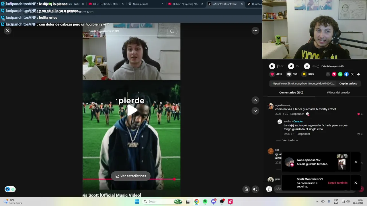This screenshot has width=367, height=206.
Task: Share the video to X
Action: tap(352, 74)
